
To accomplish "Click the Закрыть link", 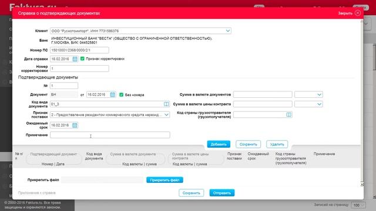I will [345, 13].
